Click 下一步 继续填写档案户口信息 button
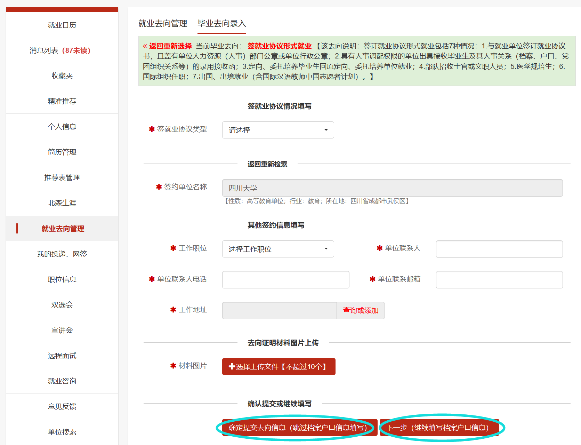This screenshot has width=581, height=445. click(439, 427)
